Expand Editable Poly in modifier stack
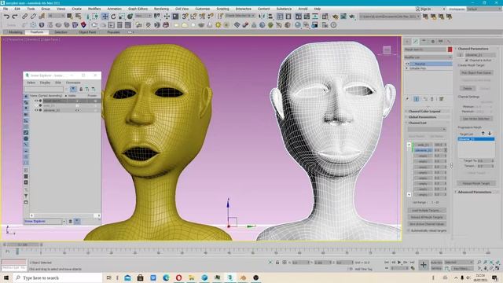Image resolution: width=503 pixels, height=283 pixels. [x=407, y=68]
